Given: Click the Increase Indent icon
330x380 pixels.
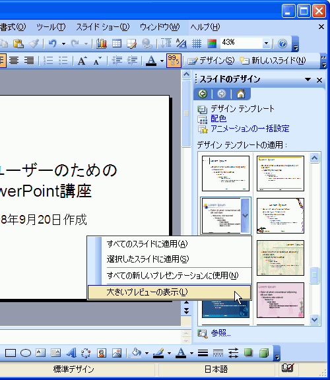Looking at the screenshot, I should click(132, 60).
